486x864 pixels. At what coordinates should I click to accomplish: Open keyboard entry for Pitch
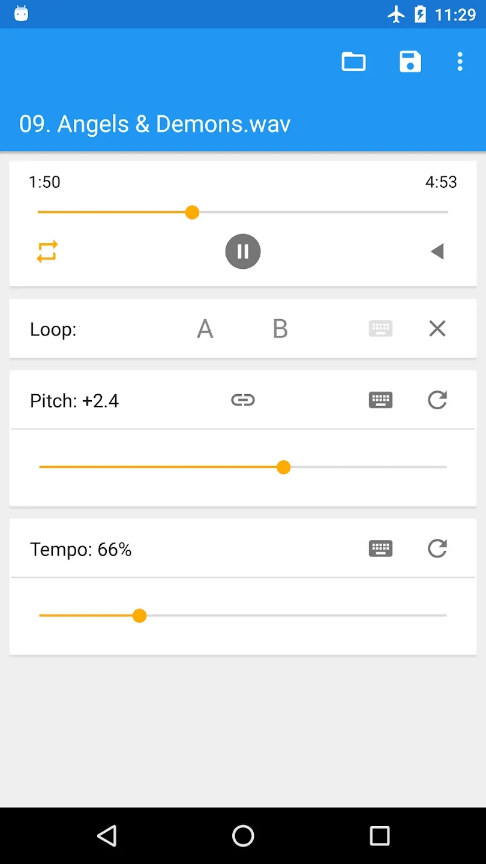point(380,400)
